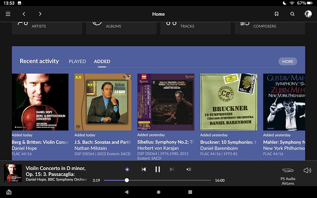Click now playing artists 'Daniel Hope, BBC Symphony Orchest'
The width and height of the screenshot is (317, 198).
pyautogui.click(x=56, y=179)
